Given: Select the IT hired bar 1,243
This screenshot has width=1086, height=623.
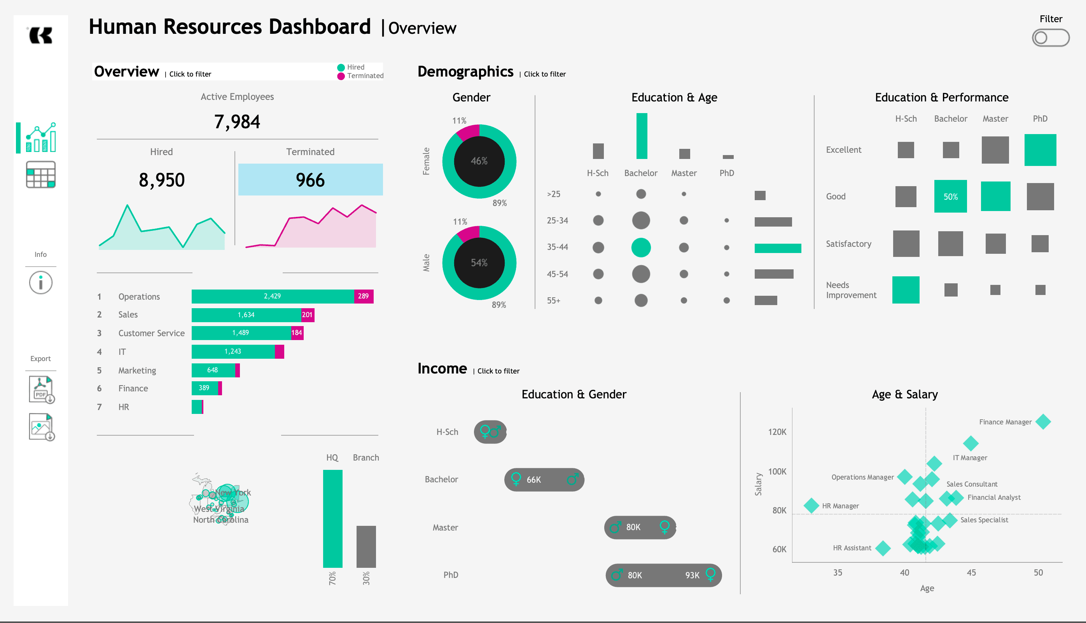Looking at the screenshot, I should tap(233, 351).
